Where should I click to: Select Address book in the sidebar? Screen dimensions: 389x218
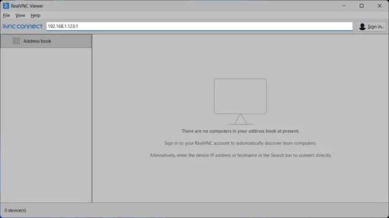tap(46, 41)
